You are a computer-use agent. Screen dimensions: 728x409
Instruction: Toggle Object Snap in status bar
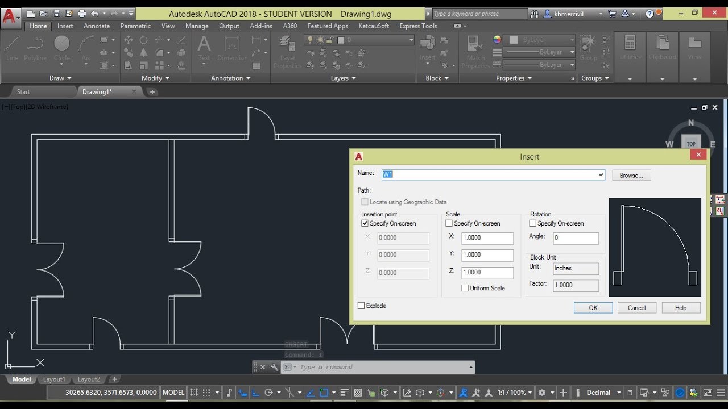point(324,393)
